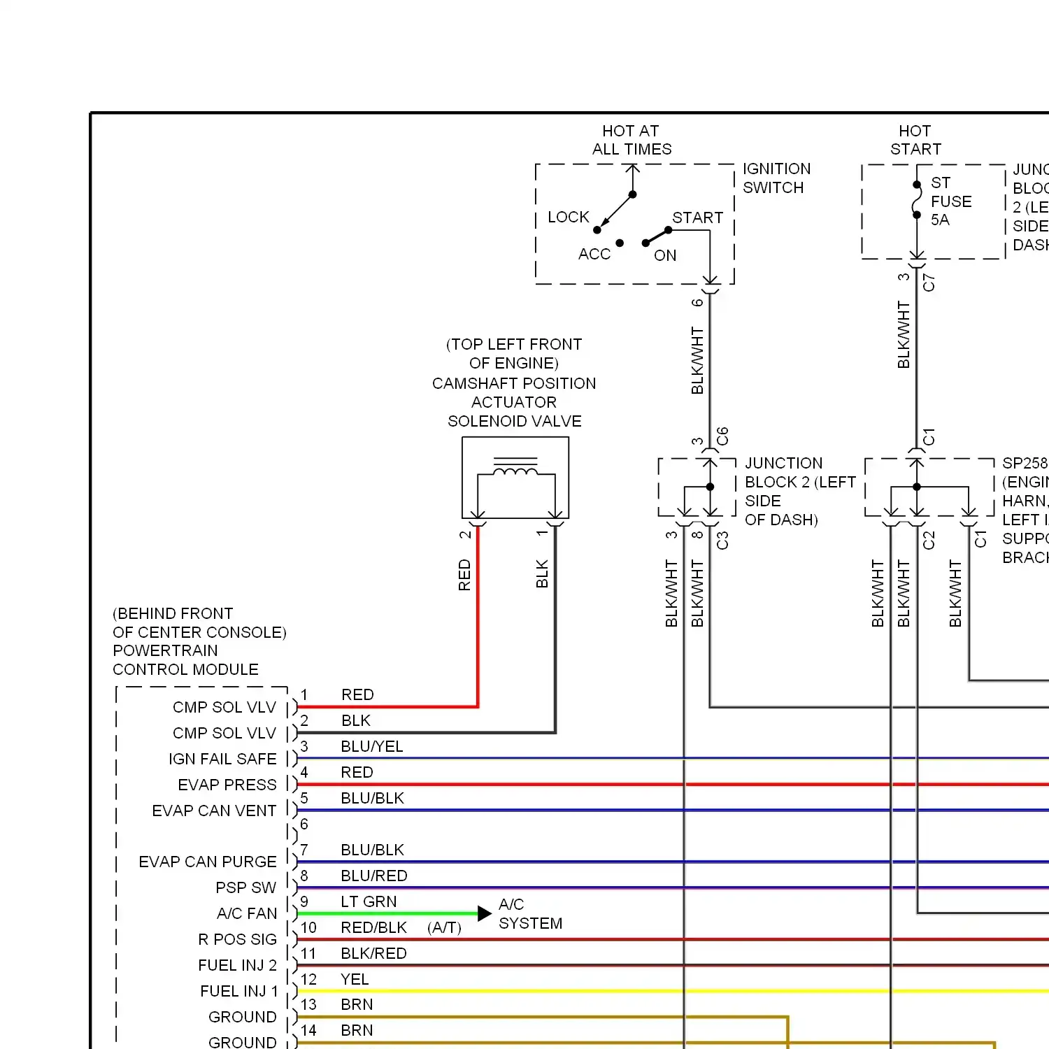
Task: Click the green LT GRN wire segment
Action: pyautogui.click(x=388, y=913)
